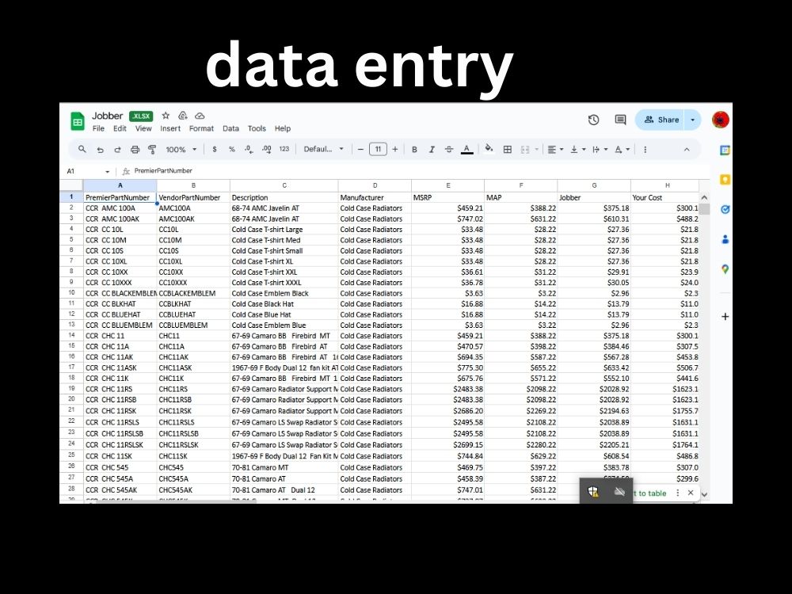Open the Share options dropdown arrow
This screenshot has height=594, width=792.
coord(692,120)
